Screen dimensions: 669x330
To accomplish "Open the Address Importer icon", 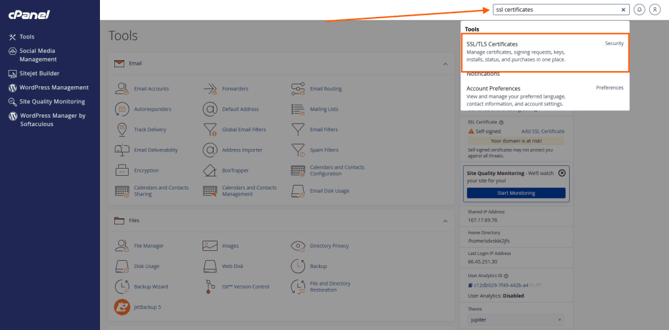I will (210, 150).
